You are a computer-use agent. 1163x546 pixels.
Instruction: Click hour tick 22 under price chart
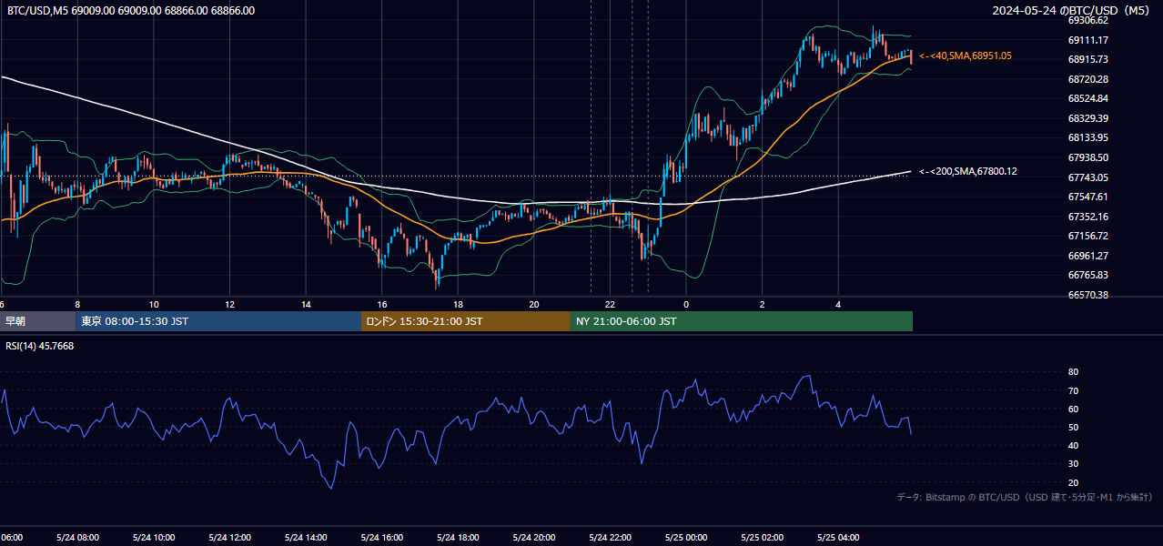point(610,304)
